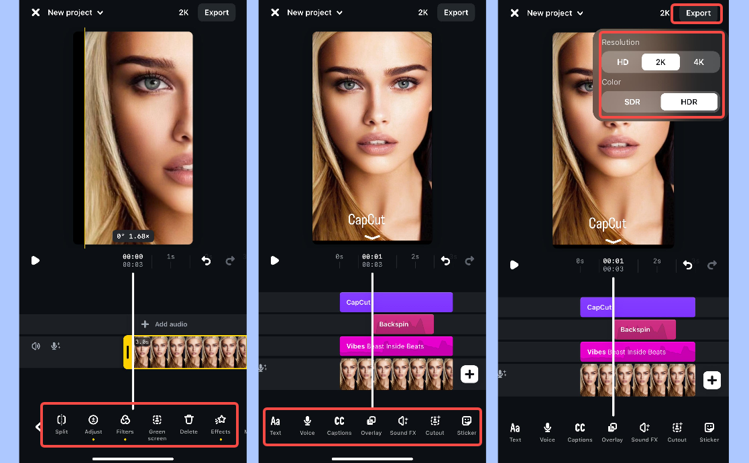Open 2K resolution selector in left screen
Screen dimensions: 749x463
tap(184, 13)
